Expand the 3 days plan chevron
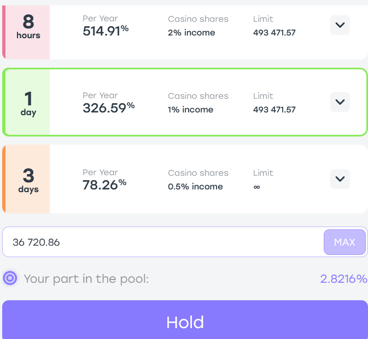This screenshot has width=368, height=339. (x=340, y=179)
